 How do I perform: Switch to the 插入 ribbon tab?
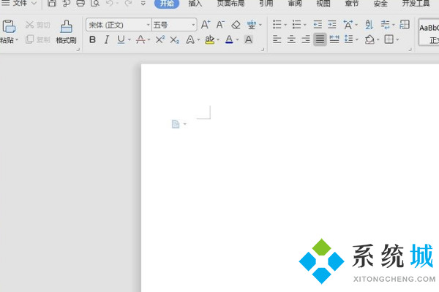(195, 4)
